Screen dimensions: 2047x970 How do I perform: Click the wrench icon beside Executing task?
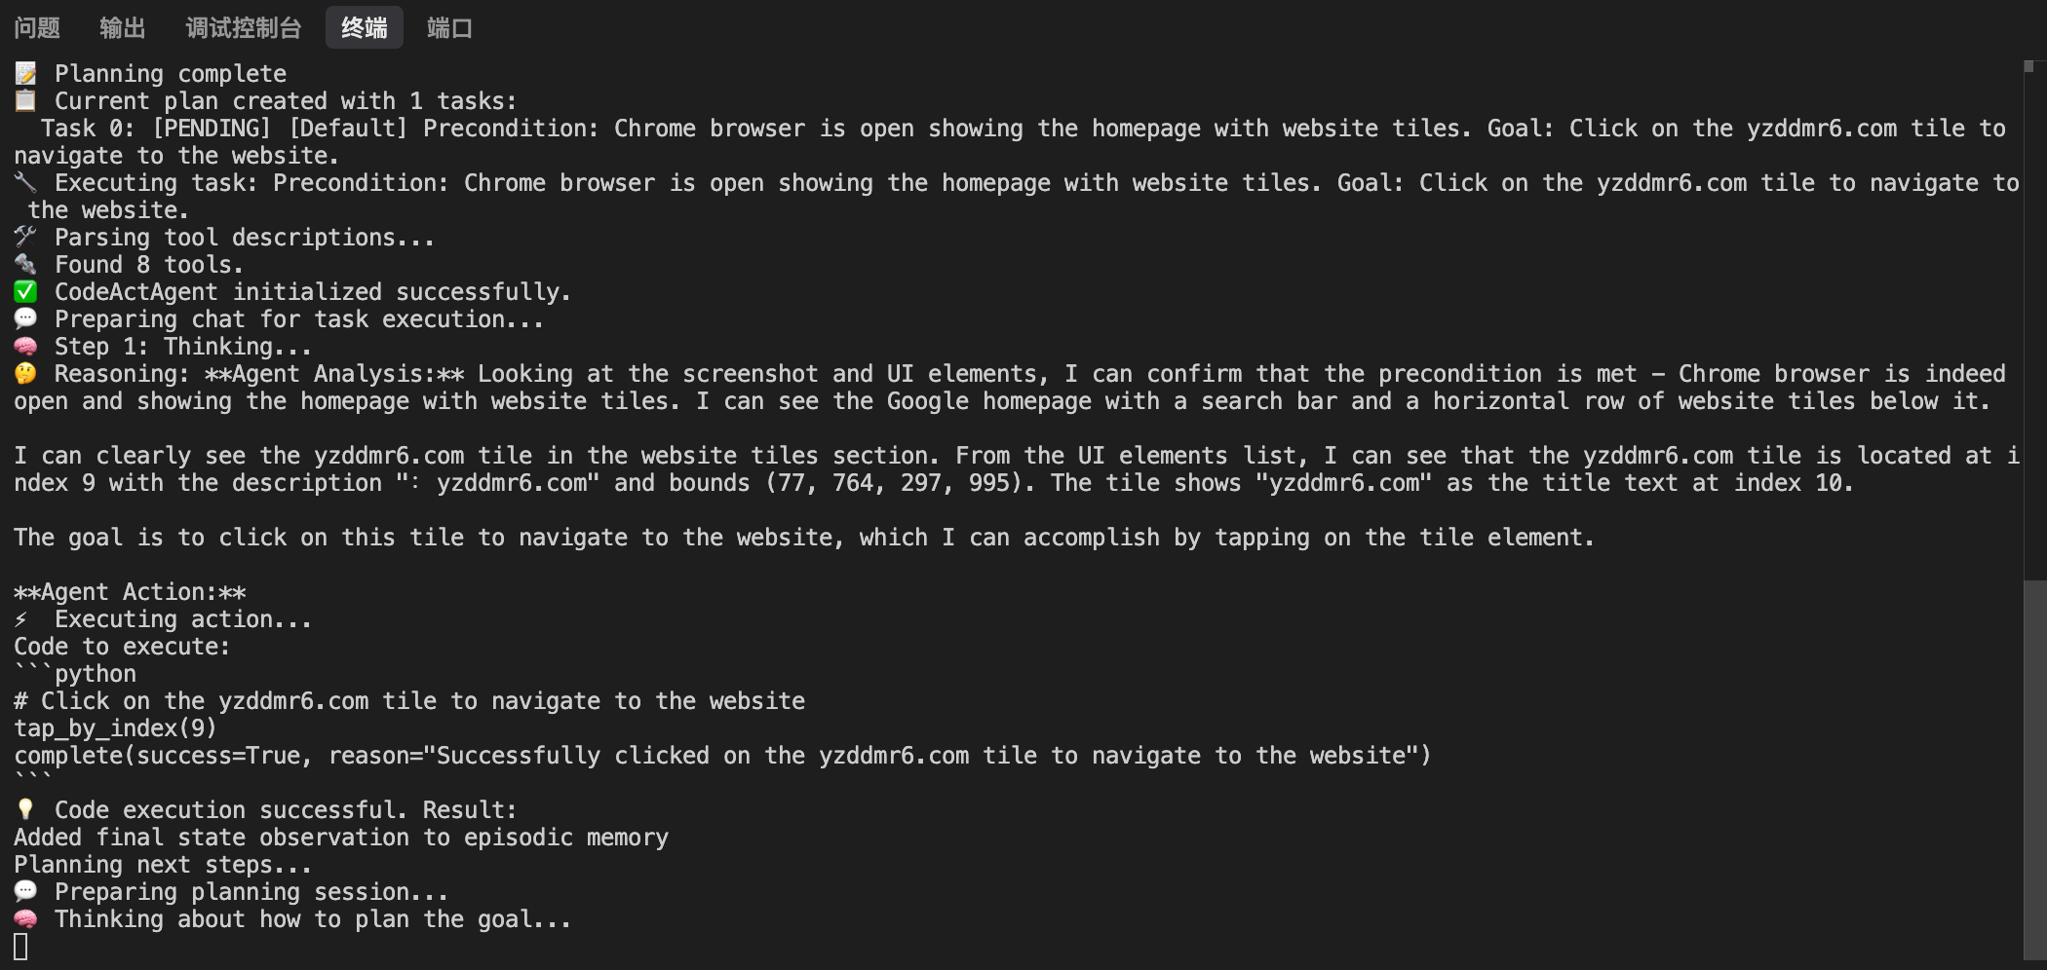coord(25,183)
